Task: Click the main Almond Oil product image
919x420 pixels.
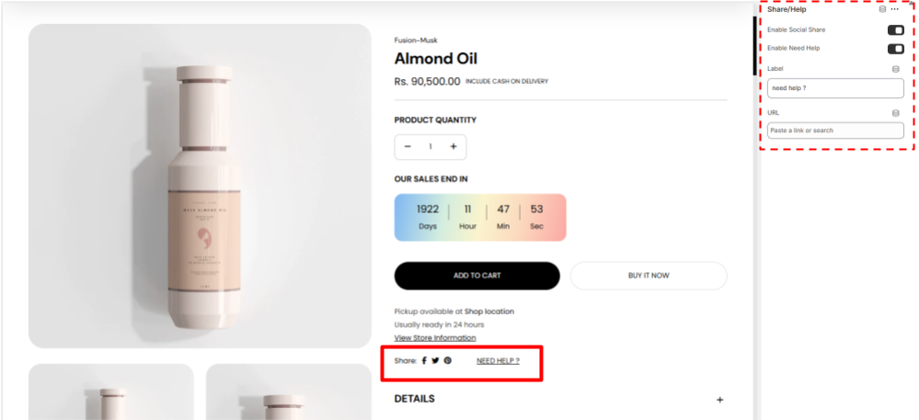Action: tap(200, 186)
